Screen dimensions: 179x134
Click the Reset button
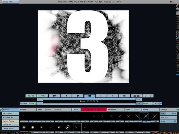[151, 110]
